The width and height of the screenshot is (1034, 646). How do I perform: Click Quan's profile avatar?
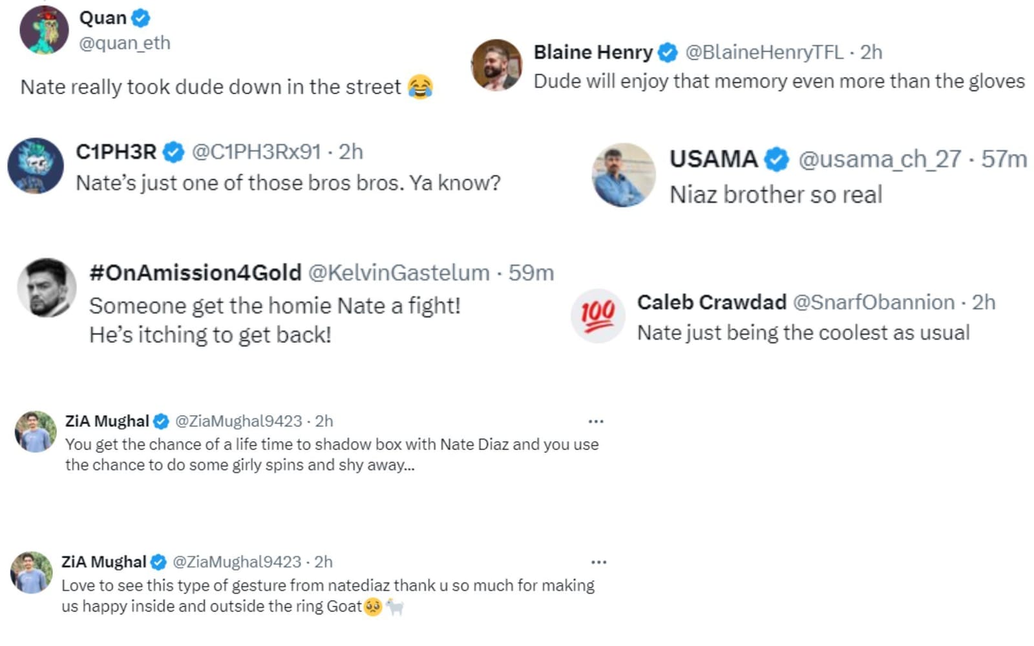click(x=44, y=30)
